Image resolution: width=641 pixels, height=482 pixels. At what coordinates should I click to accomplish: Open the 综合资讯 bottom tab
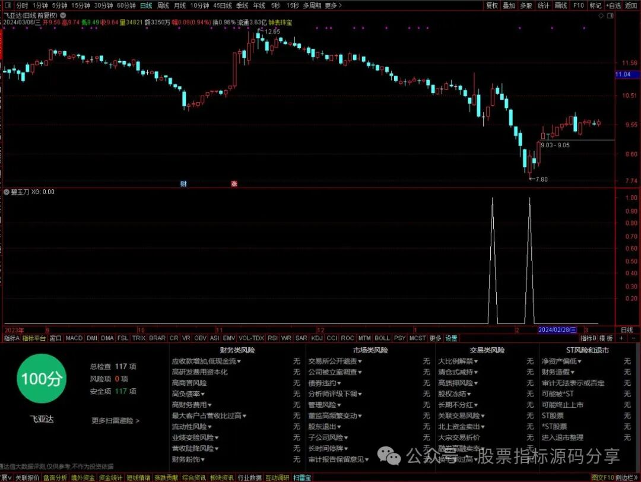tap(193, 477)
